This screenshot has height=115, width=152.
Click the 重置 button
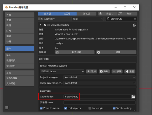click(x=130, y=71)
